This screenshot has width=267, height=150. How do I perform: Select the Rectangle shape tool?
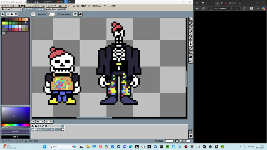(190, 52)
